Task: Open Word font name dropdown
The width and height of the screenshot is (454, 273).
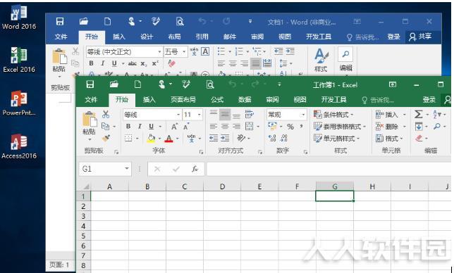Action: 159,52
